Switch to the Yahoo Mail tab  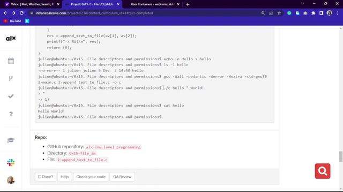point(32,4)
